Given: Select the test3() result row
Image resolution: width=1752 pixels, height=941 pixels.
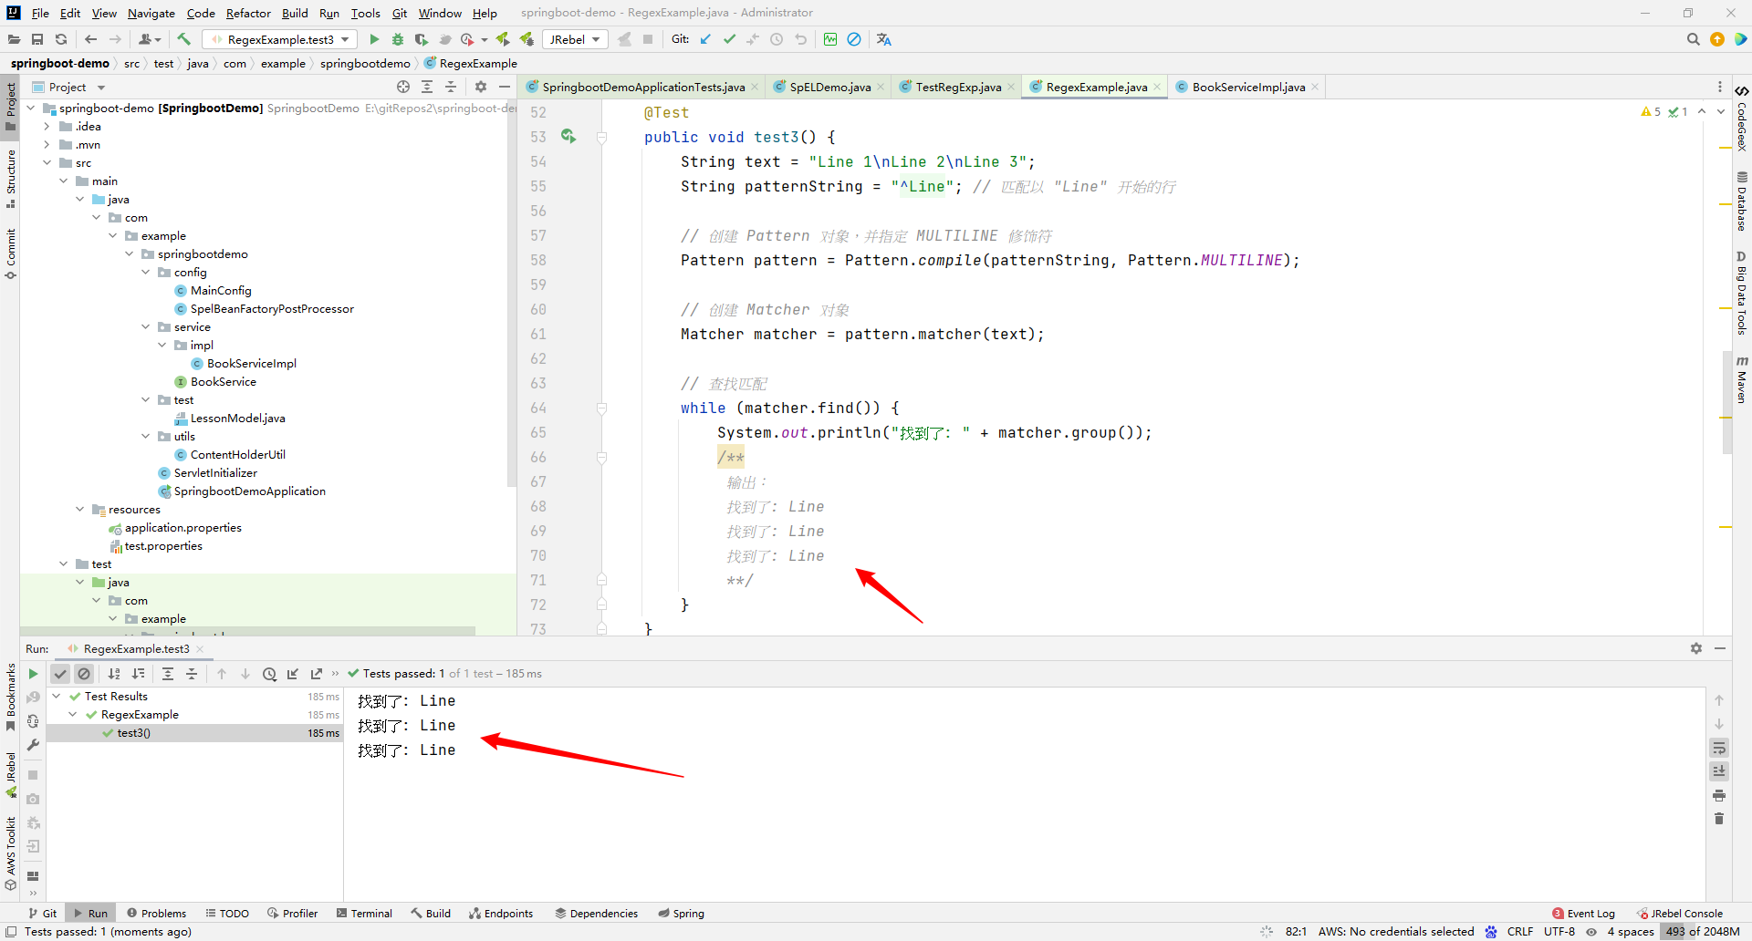Looking at the screenshot, I should [194, 733].
